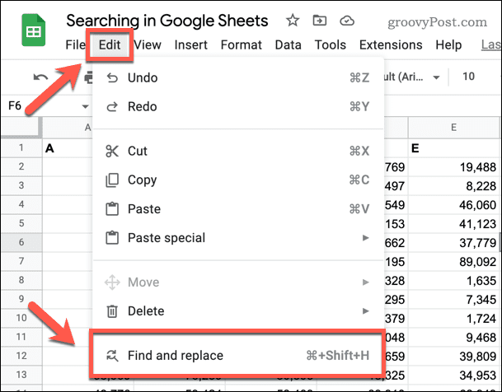The width and height of the screenshot is (502, 392).
Task: Choose Paste from the Edit menu
Action: pyautogui.click(x=143, y=209)
